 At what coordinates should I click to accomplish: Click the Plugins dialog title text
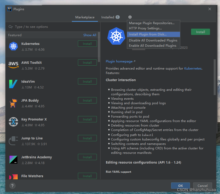19,9
